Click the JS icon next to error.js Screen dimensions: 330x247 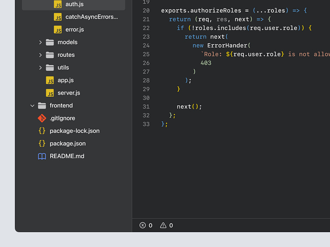(x=58, y=30)
